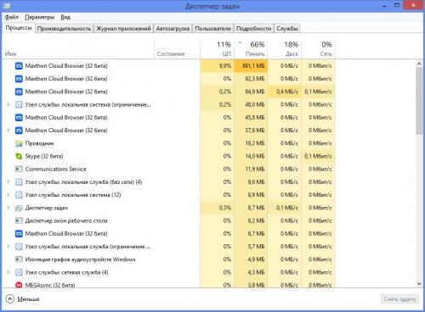The image size is (425, 312).
Task: Click the 861,1 МБ memory cell
Action: click(251, 66)
